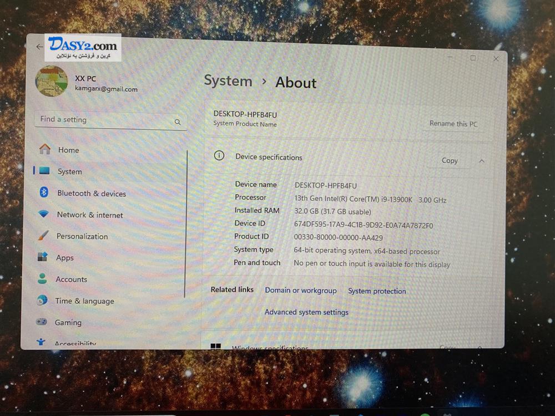This screenshot has width=555, height=416.
Task: Open the Domain or workgroup link
Action: (301, 291)
